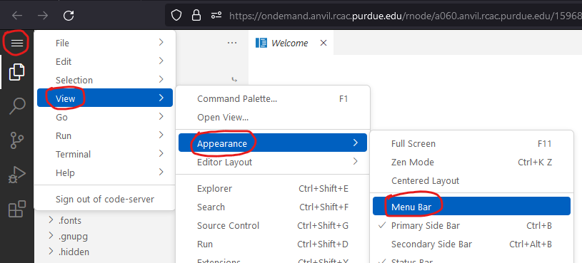Choose Run in the View submenu

point(273,244)
